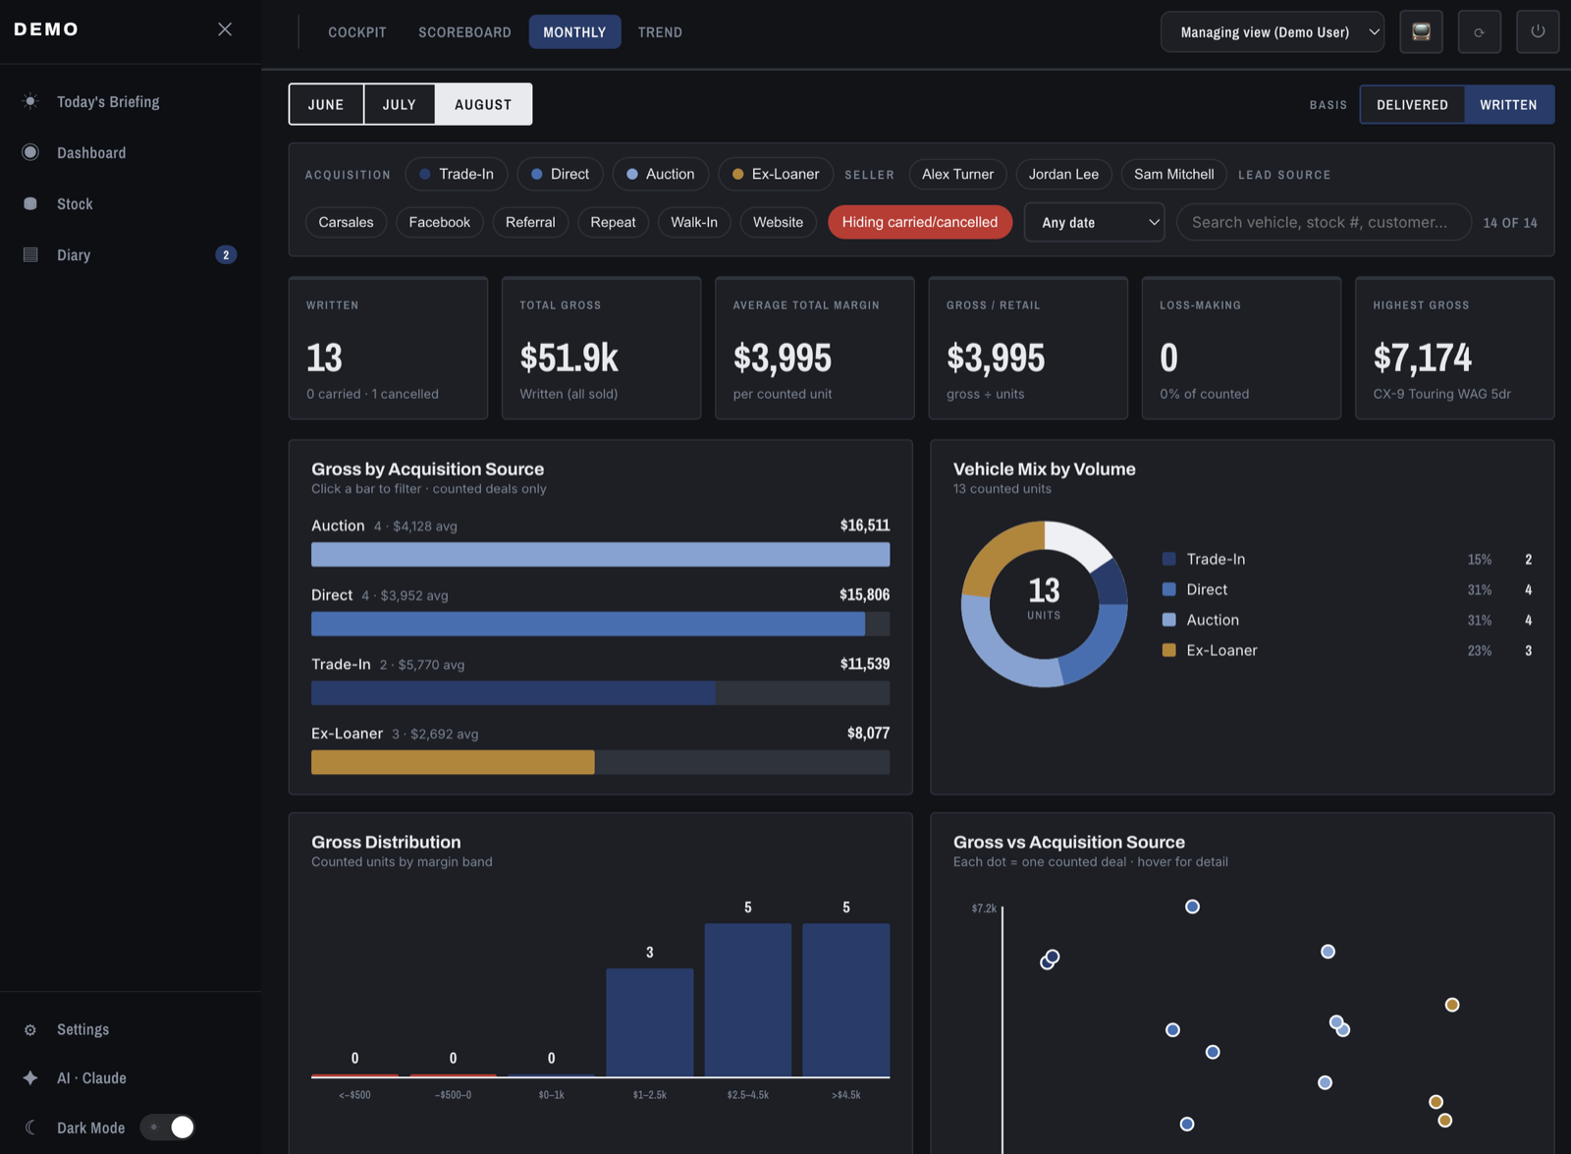The height and width of the screenshot is (1154, 1571).
Task: Filter by seller Jordan Lee
Action: coord(1063,174)
